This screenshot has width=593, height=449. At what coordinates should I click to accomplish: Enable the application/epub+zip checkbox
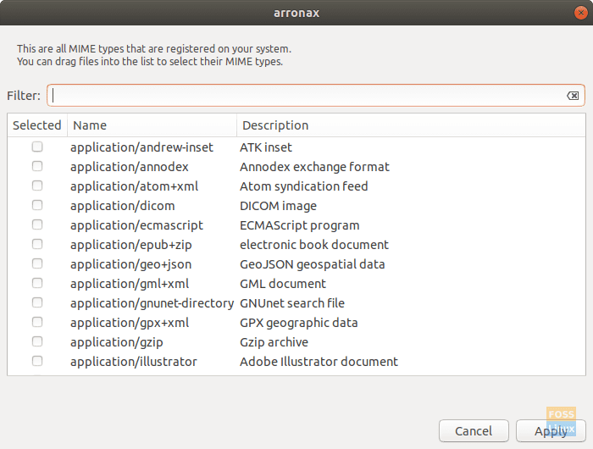(x=37, y=245)
